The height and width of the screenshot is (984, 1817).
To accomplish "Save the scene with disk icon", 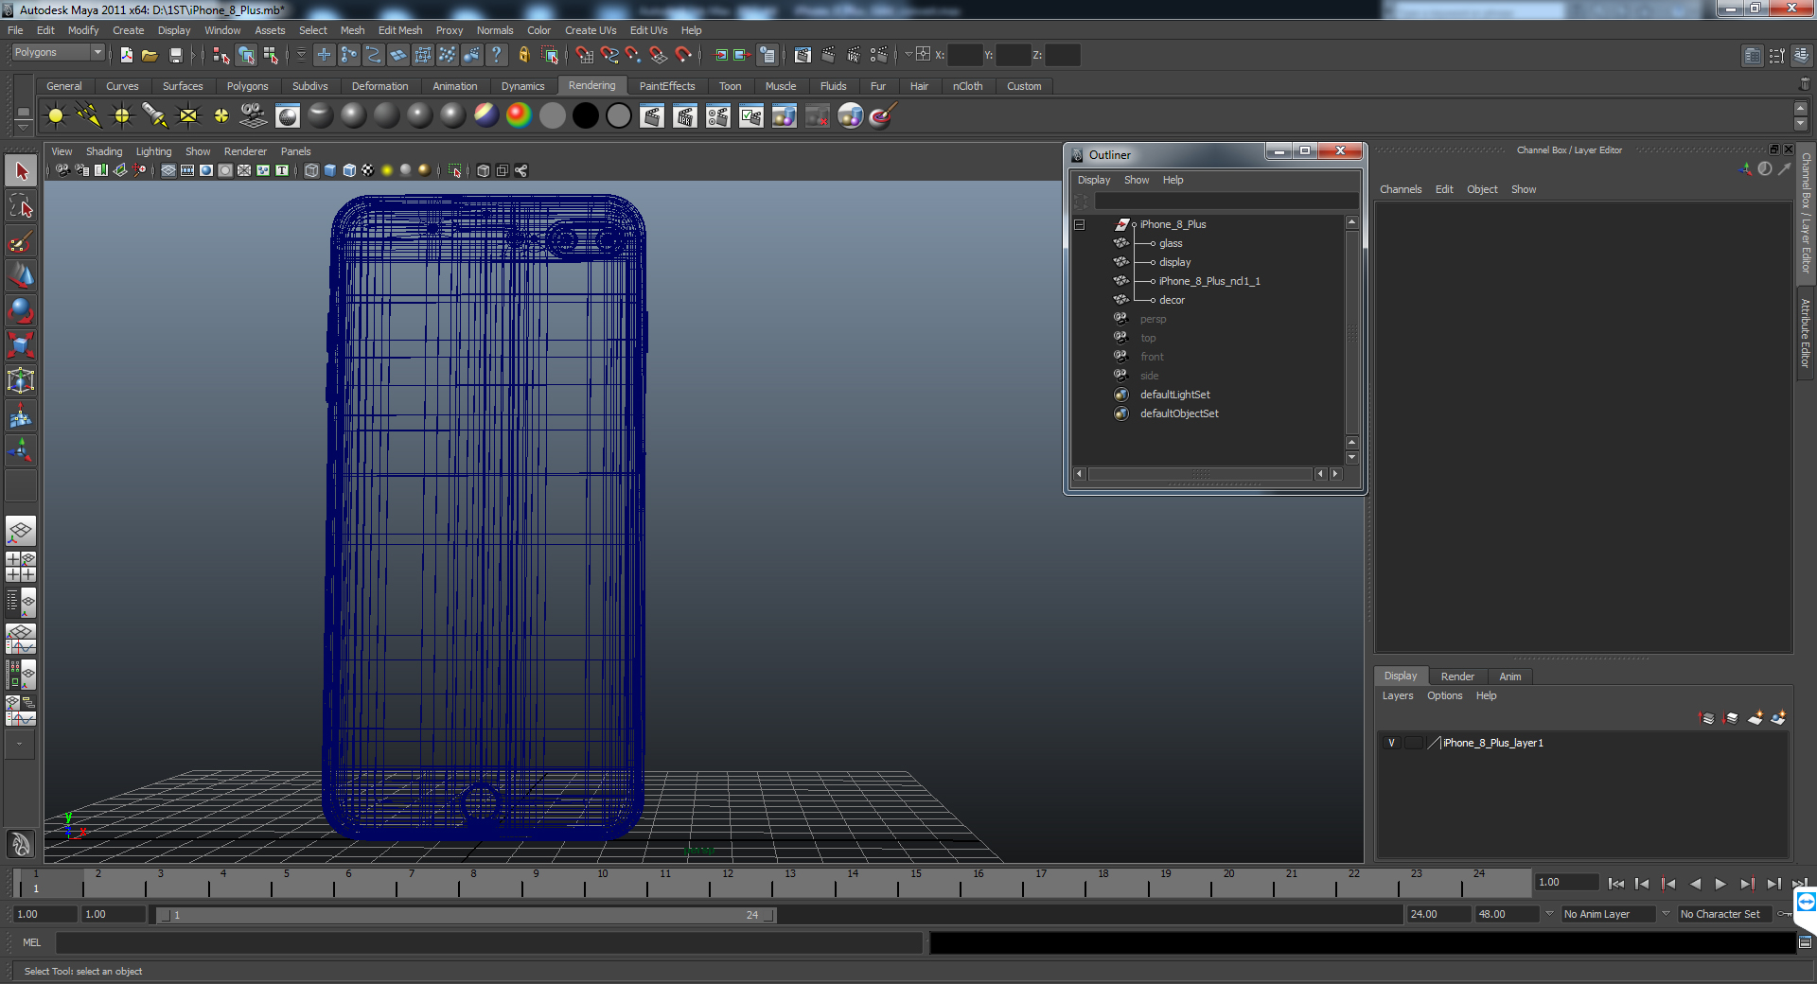I will pyautogui.click(x=175, y=55).
